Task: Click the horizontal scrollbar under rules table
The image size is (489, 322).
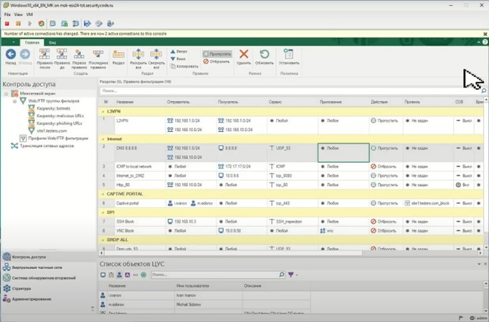Action: (x=234, y=253)
